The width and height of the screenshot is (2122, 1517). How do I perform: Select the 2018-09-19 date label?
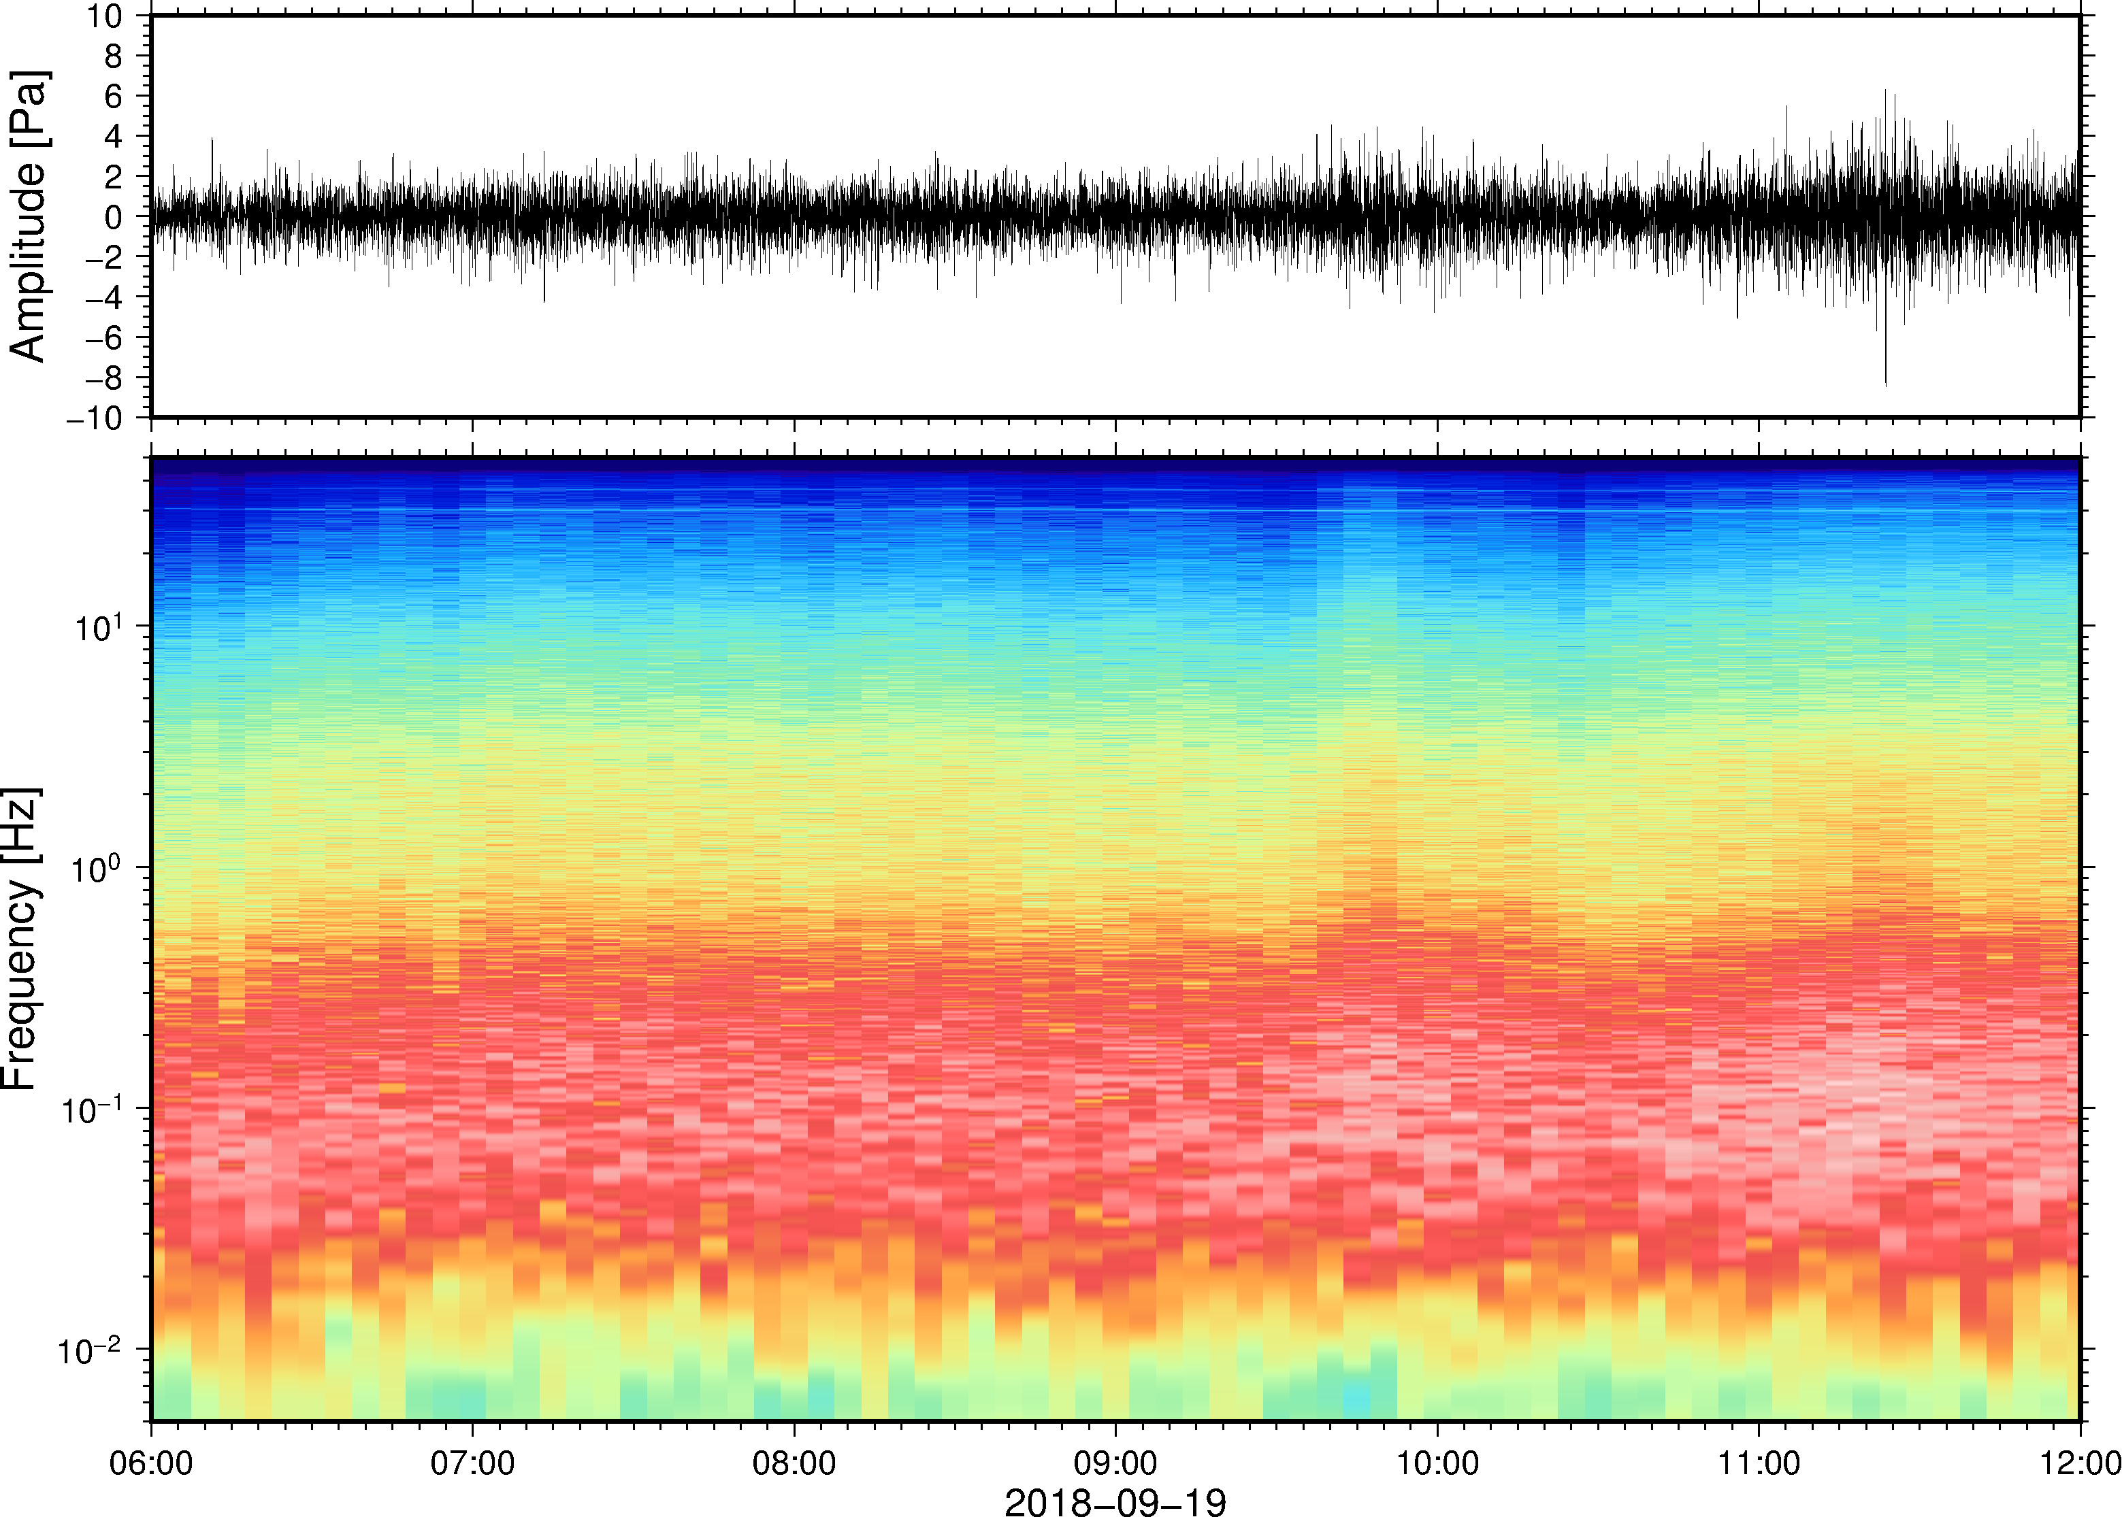tap(1115, 1501)
